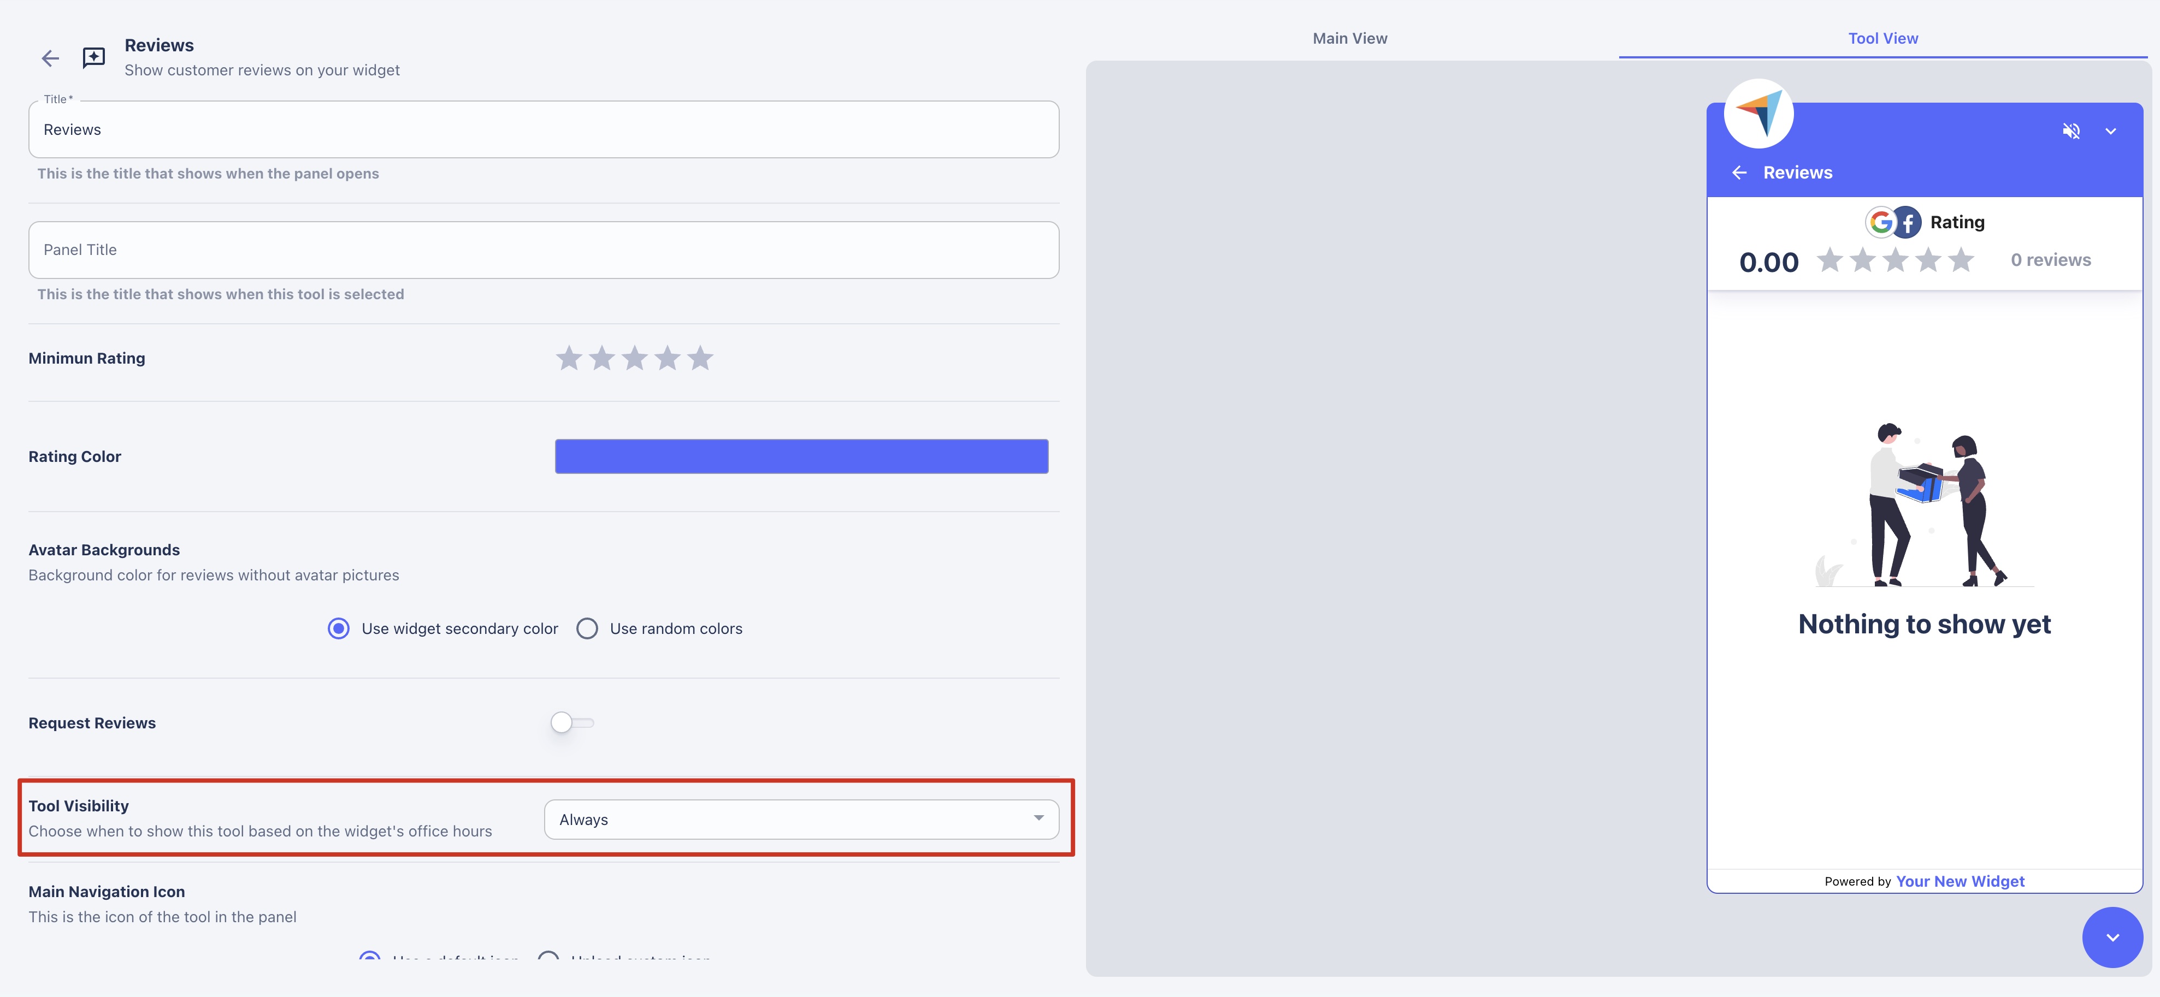Image resolution: width=2160 pixels, height=997 pixels.
Task: Open the Your New Widget link
Action: tap(1960, 881)
